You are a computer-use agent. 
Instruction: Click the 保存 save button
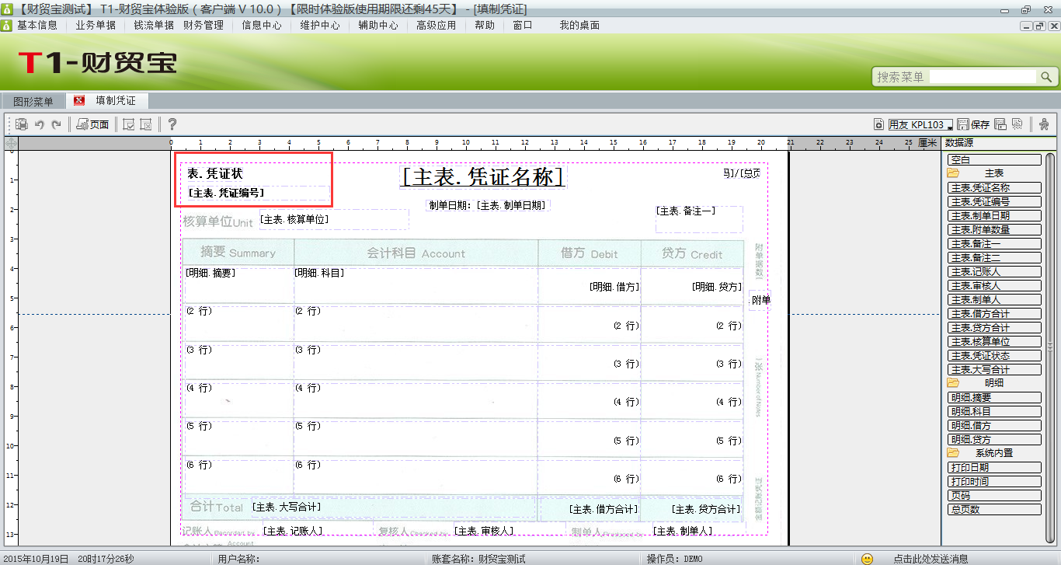point(974,124)
